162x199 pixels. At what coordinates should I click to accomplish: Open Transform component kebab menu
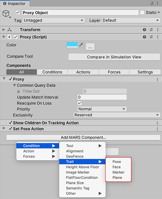point(158,29)
